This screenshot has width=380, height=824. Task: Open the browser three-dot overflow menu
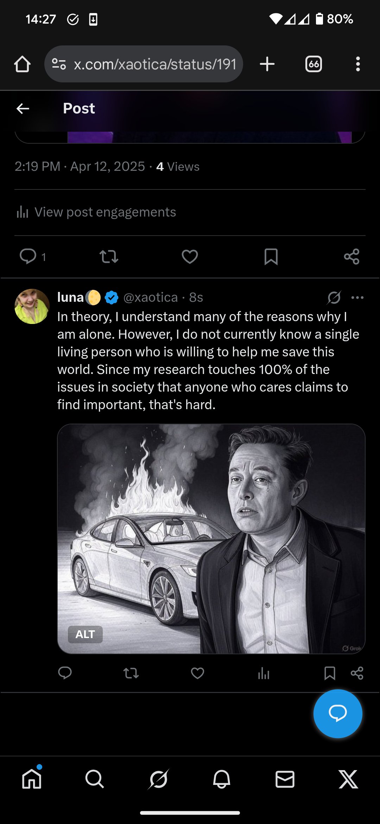[x=358, y=64]
